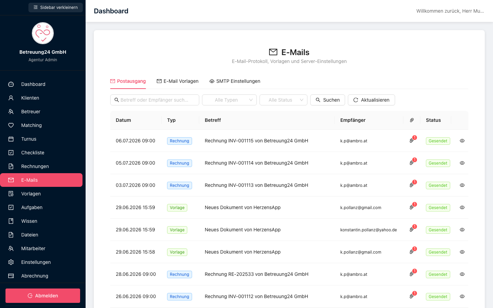Open the Alle Status dropdown

283,100
